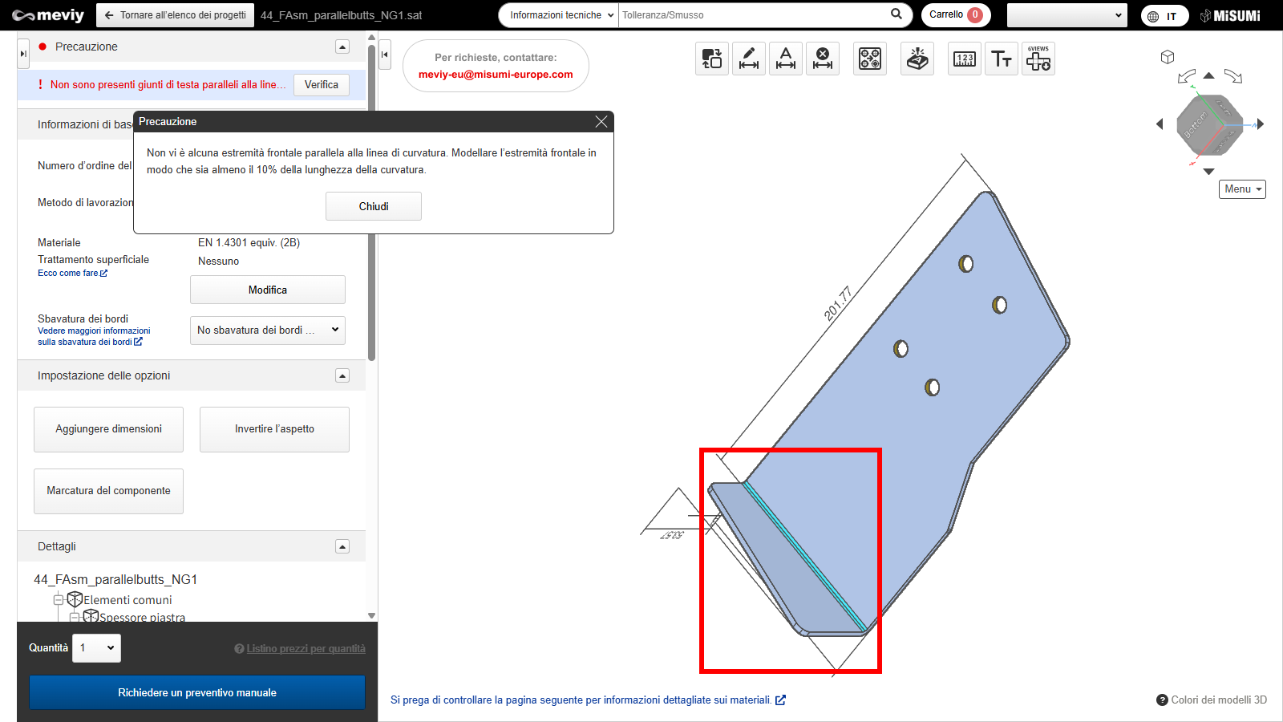Click the laser marking tool icon
This screenshot has width=1283, height=722.
917,59
